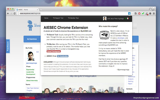Open Home in the extension navbar
160x100 pixels.
(46, 18)
